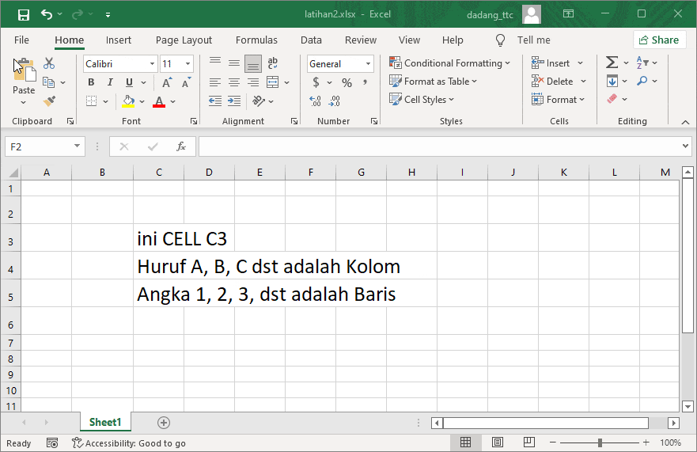
Task: Switch to Page Break Preview
Action: (529, 443)
